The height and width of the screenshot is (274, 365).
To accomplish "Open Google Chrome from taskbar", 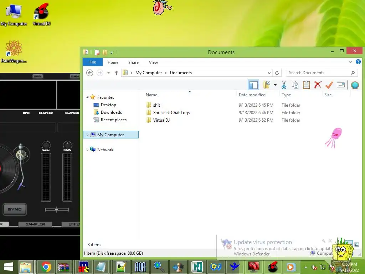I will 46,267.
